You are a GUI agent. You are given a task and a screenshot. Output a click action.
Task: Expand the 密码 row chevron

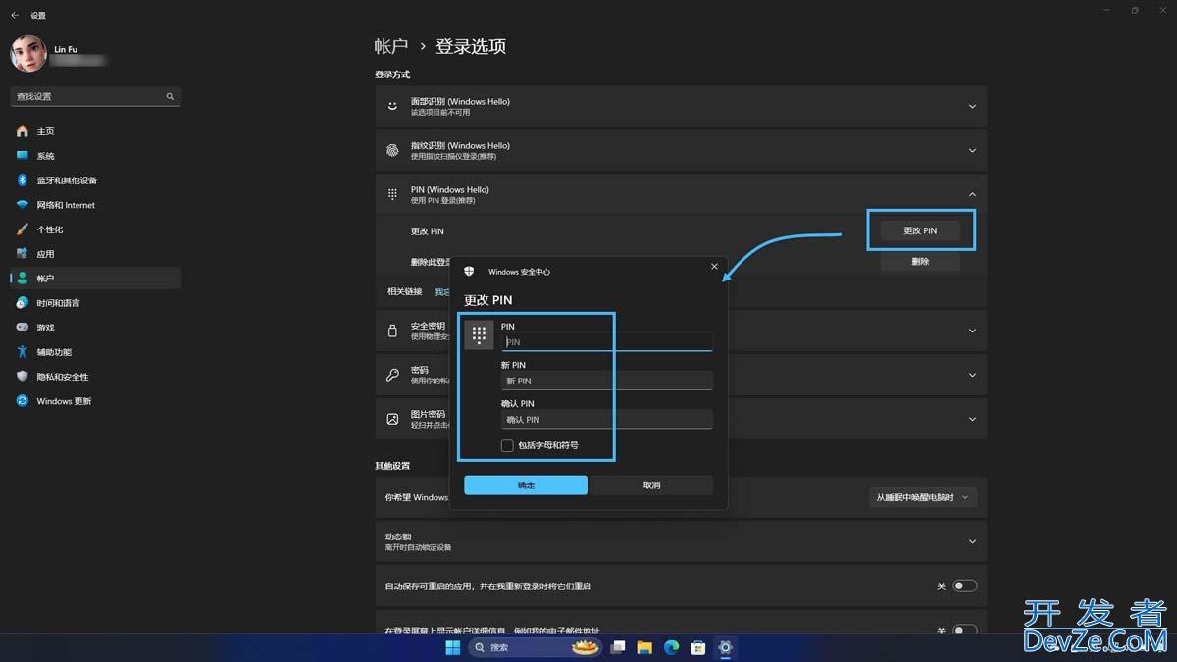972,375
